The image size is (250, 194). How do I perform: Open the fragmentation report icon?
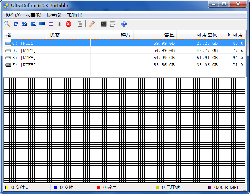80,24
